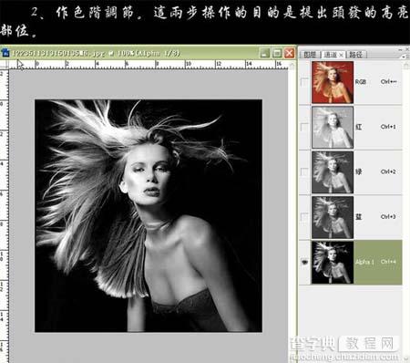Click the Alpha 1 channel thumbnail
The height and width of the screenshot is (363, 410).
(x=333, y=263)
